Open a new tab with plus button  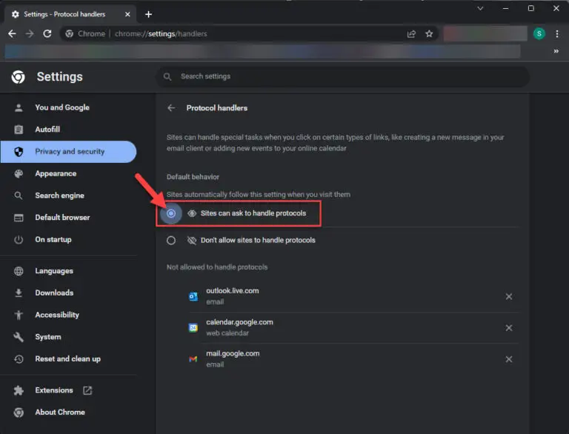(148, 14)
